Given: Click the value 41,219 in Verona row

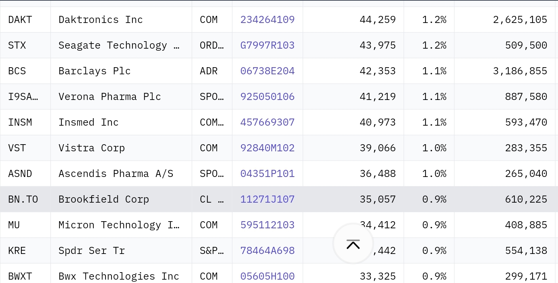Looking at the screenshot, I should click(378, 97).
